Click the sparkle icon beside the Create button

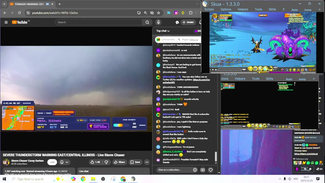(177, 22)
